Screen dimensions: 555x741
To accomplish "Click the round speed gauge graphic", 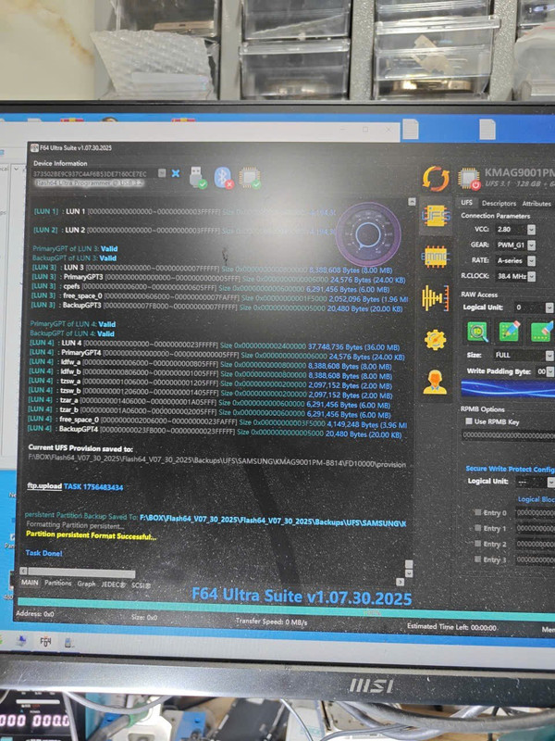I will tap(368, 234).
